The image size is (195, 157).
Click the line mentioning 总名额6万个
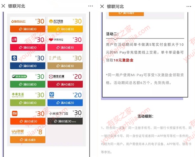[x=139, y=83]
